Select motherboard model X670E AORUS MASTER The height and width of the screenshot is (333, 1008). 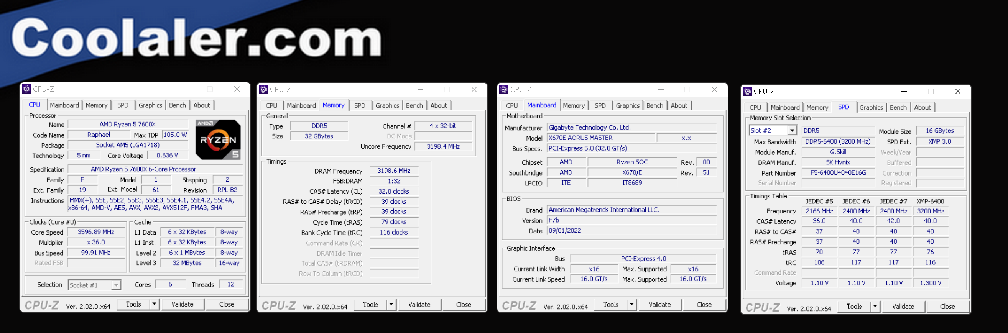coord(601,138)
